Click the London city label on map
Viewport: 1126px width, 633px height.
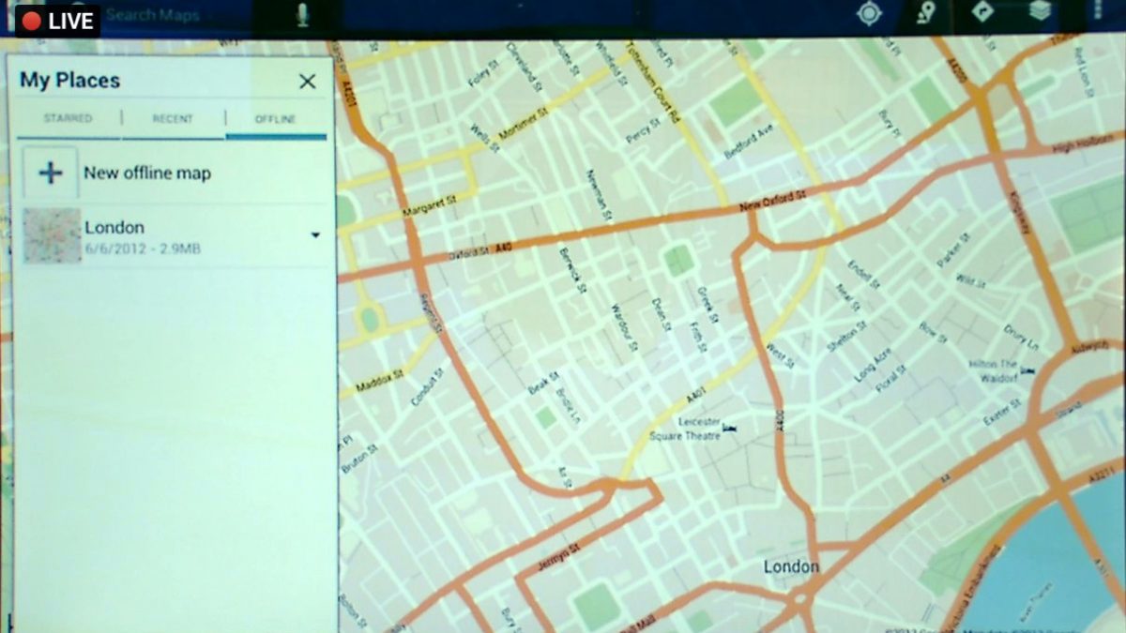790,566
